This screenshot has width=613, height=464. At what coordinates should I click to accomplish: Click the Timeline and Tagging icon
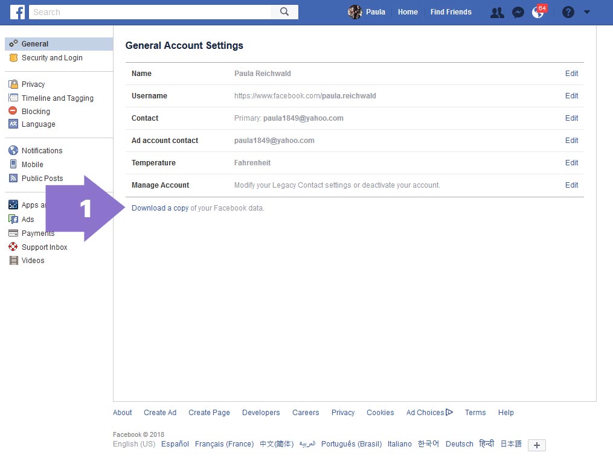tap(13, 98)
